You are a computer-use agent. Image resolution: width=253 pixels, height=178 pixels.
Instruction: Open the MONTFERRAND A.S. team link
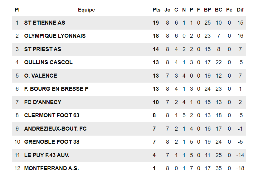[51, 168]
